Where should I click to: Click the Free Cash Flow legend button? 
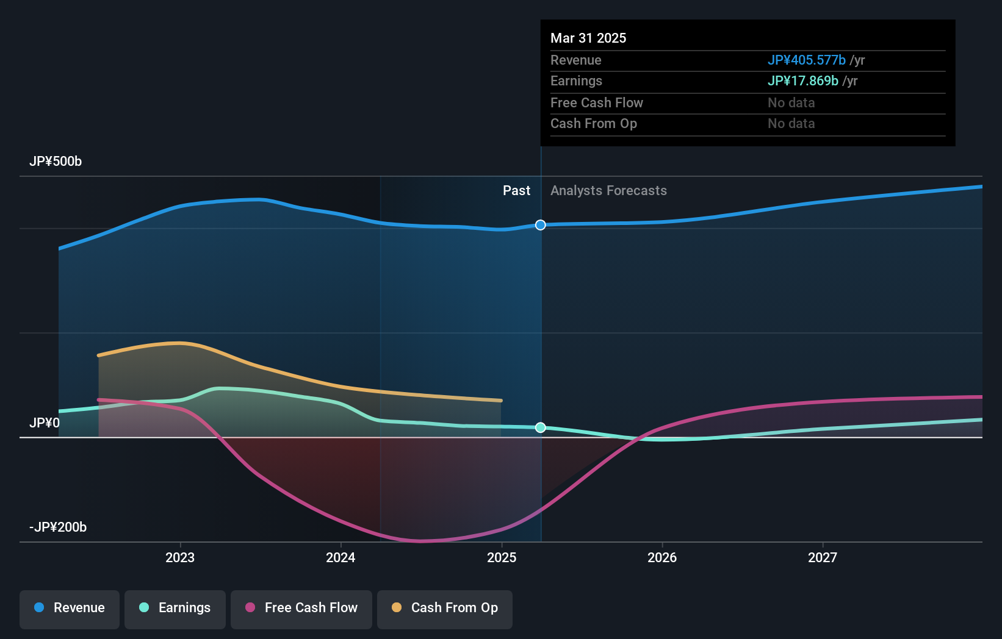(x=301, y=608)
